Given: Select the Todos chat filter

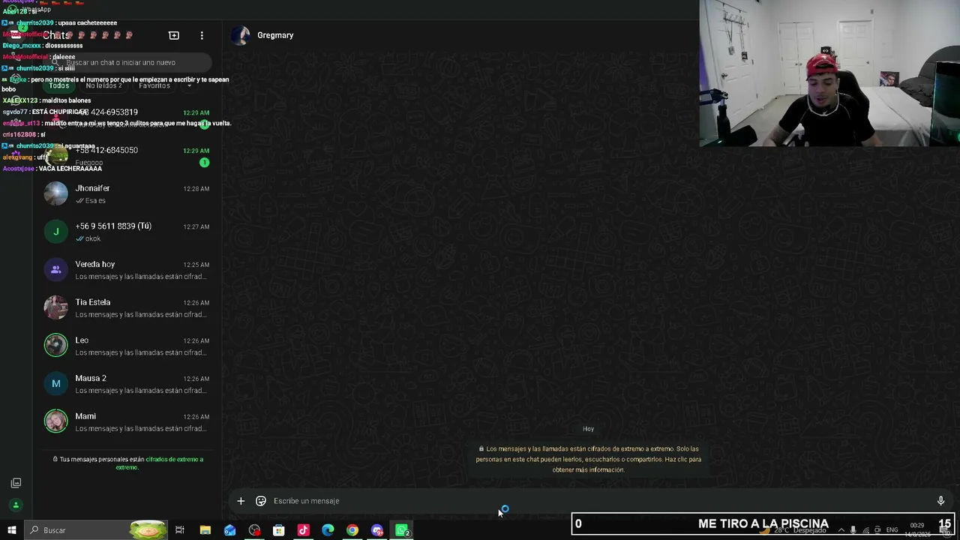Looking at the screenshot, I should click(58, 85).
